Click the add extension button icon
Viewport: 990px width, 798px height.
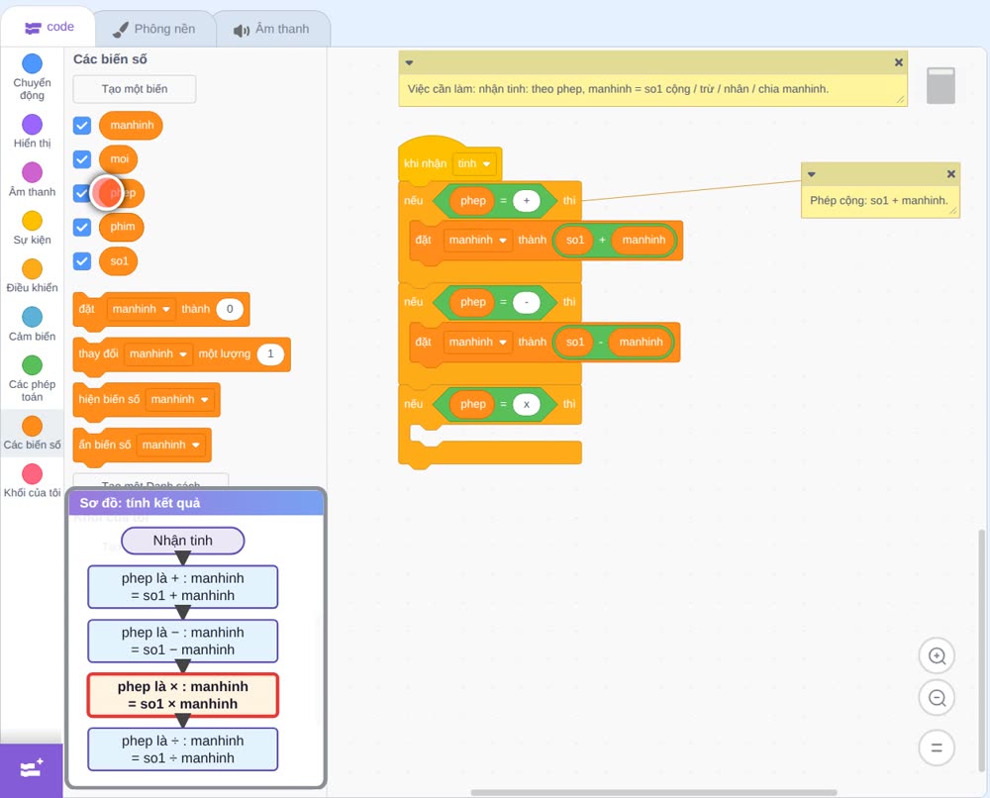(x=32, y=769)
